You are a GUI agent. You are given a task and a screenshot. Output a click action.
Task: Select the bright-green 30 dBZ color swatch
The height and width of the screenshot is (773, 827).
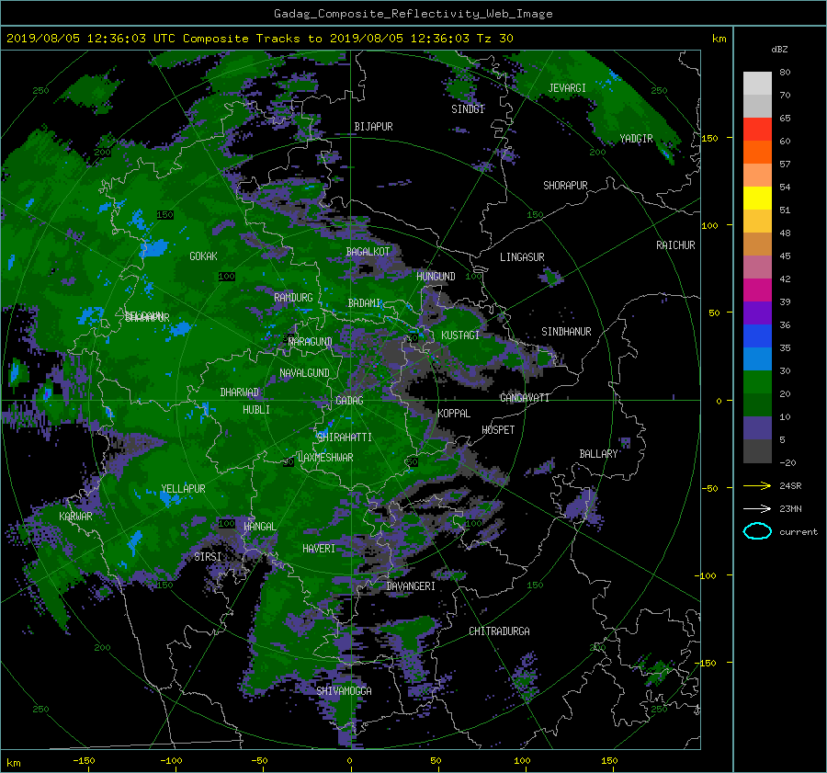tap(757, 381)
